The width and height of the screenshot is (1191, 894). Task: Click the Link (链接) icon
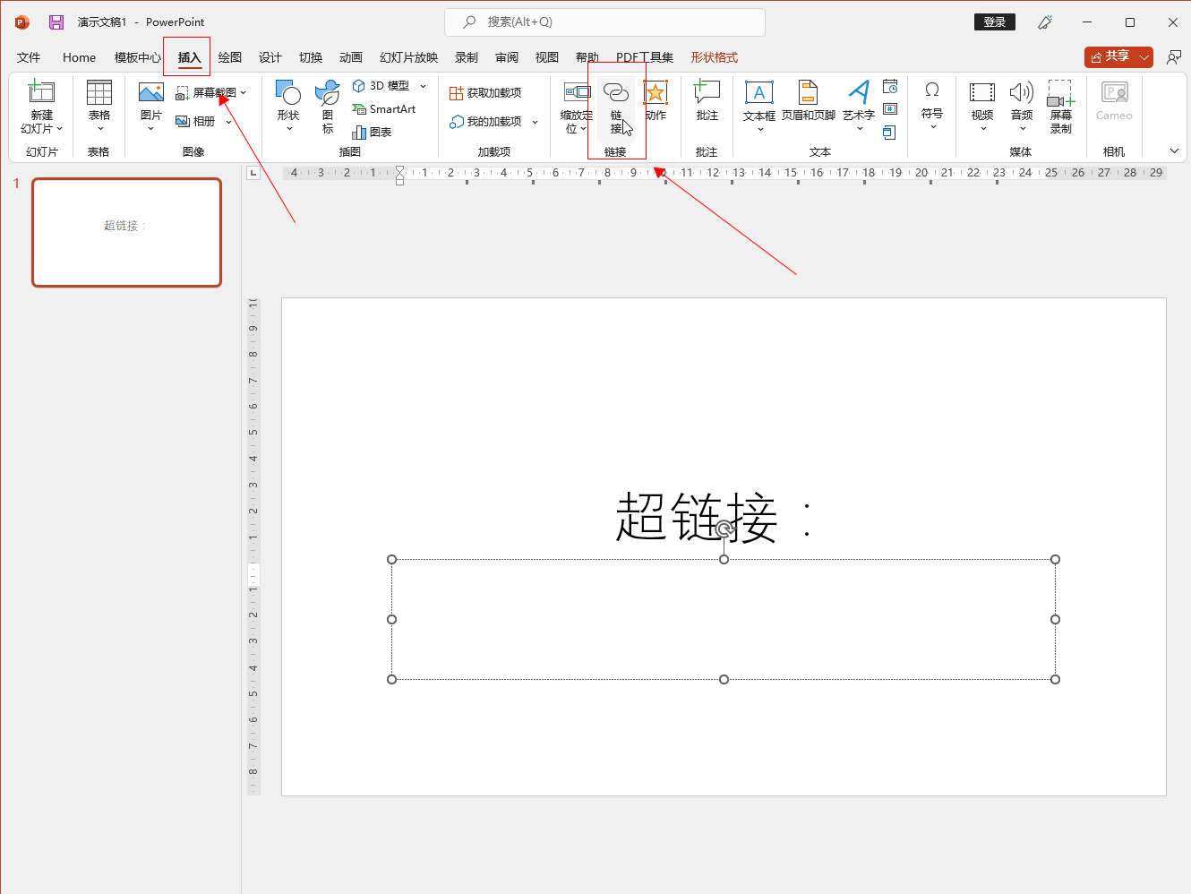(616, 91)
